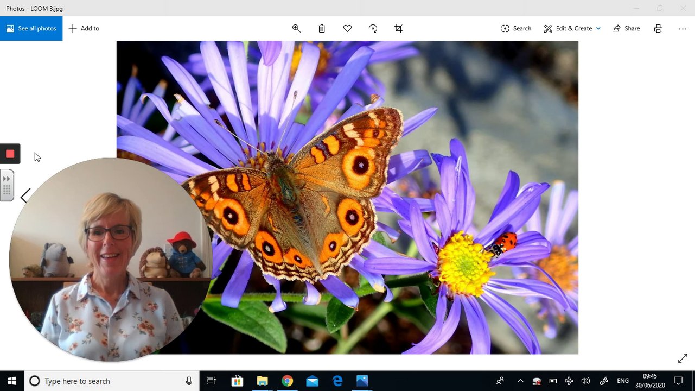The image size is (695, 391).
Task: Click the red tray app icon
Action: 537,381
